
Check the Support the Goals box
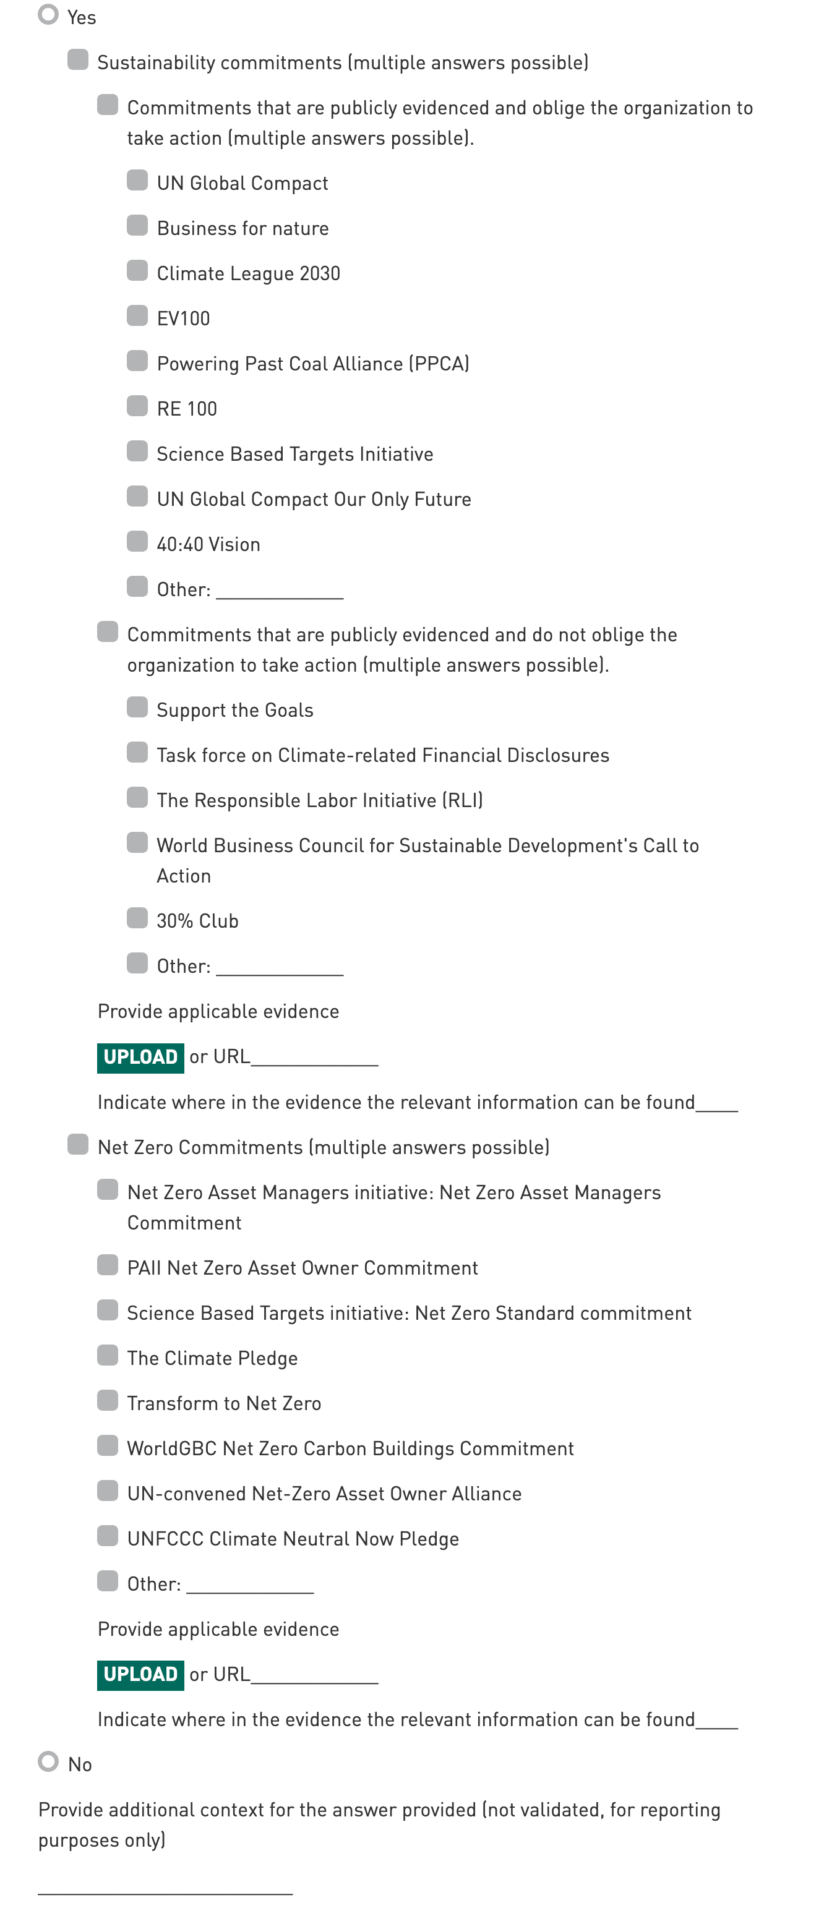tap(137, 707)
